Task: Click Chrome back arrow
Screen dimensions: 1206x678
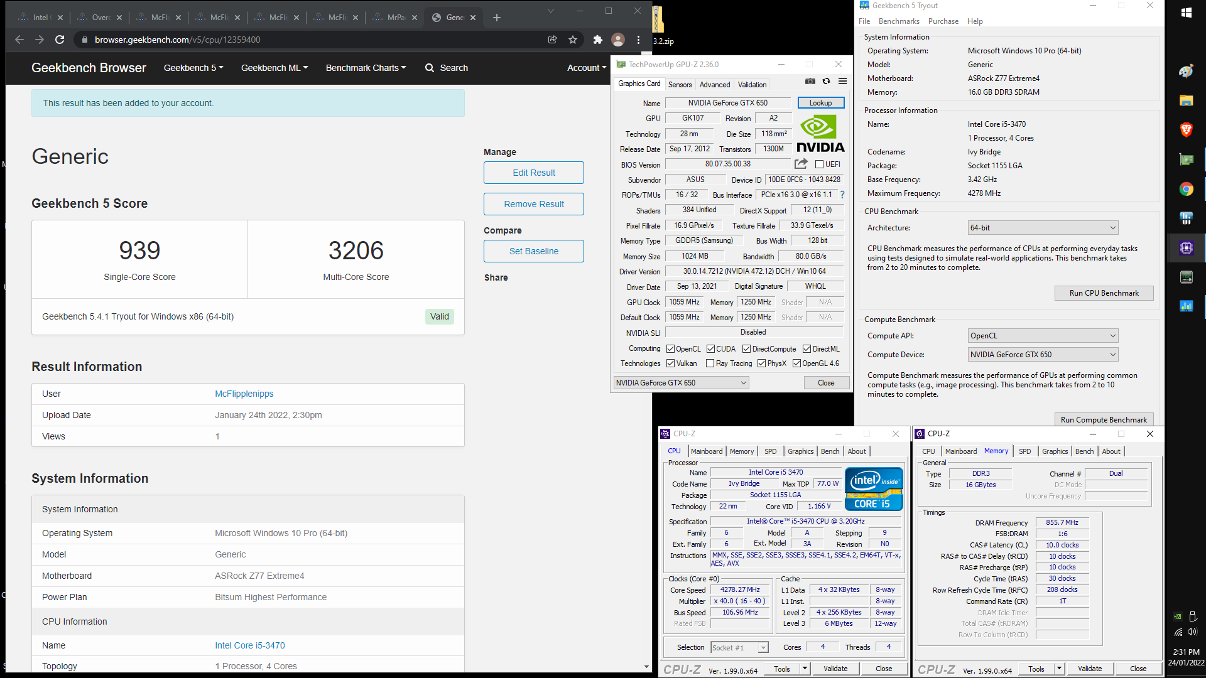Action: (x=19, y=40)
